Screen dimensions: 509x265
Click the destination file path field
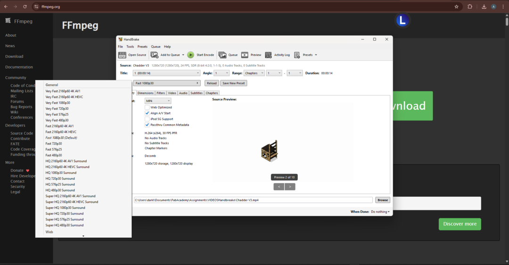click(x=253, y=200)
